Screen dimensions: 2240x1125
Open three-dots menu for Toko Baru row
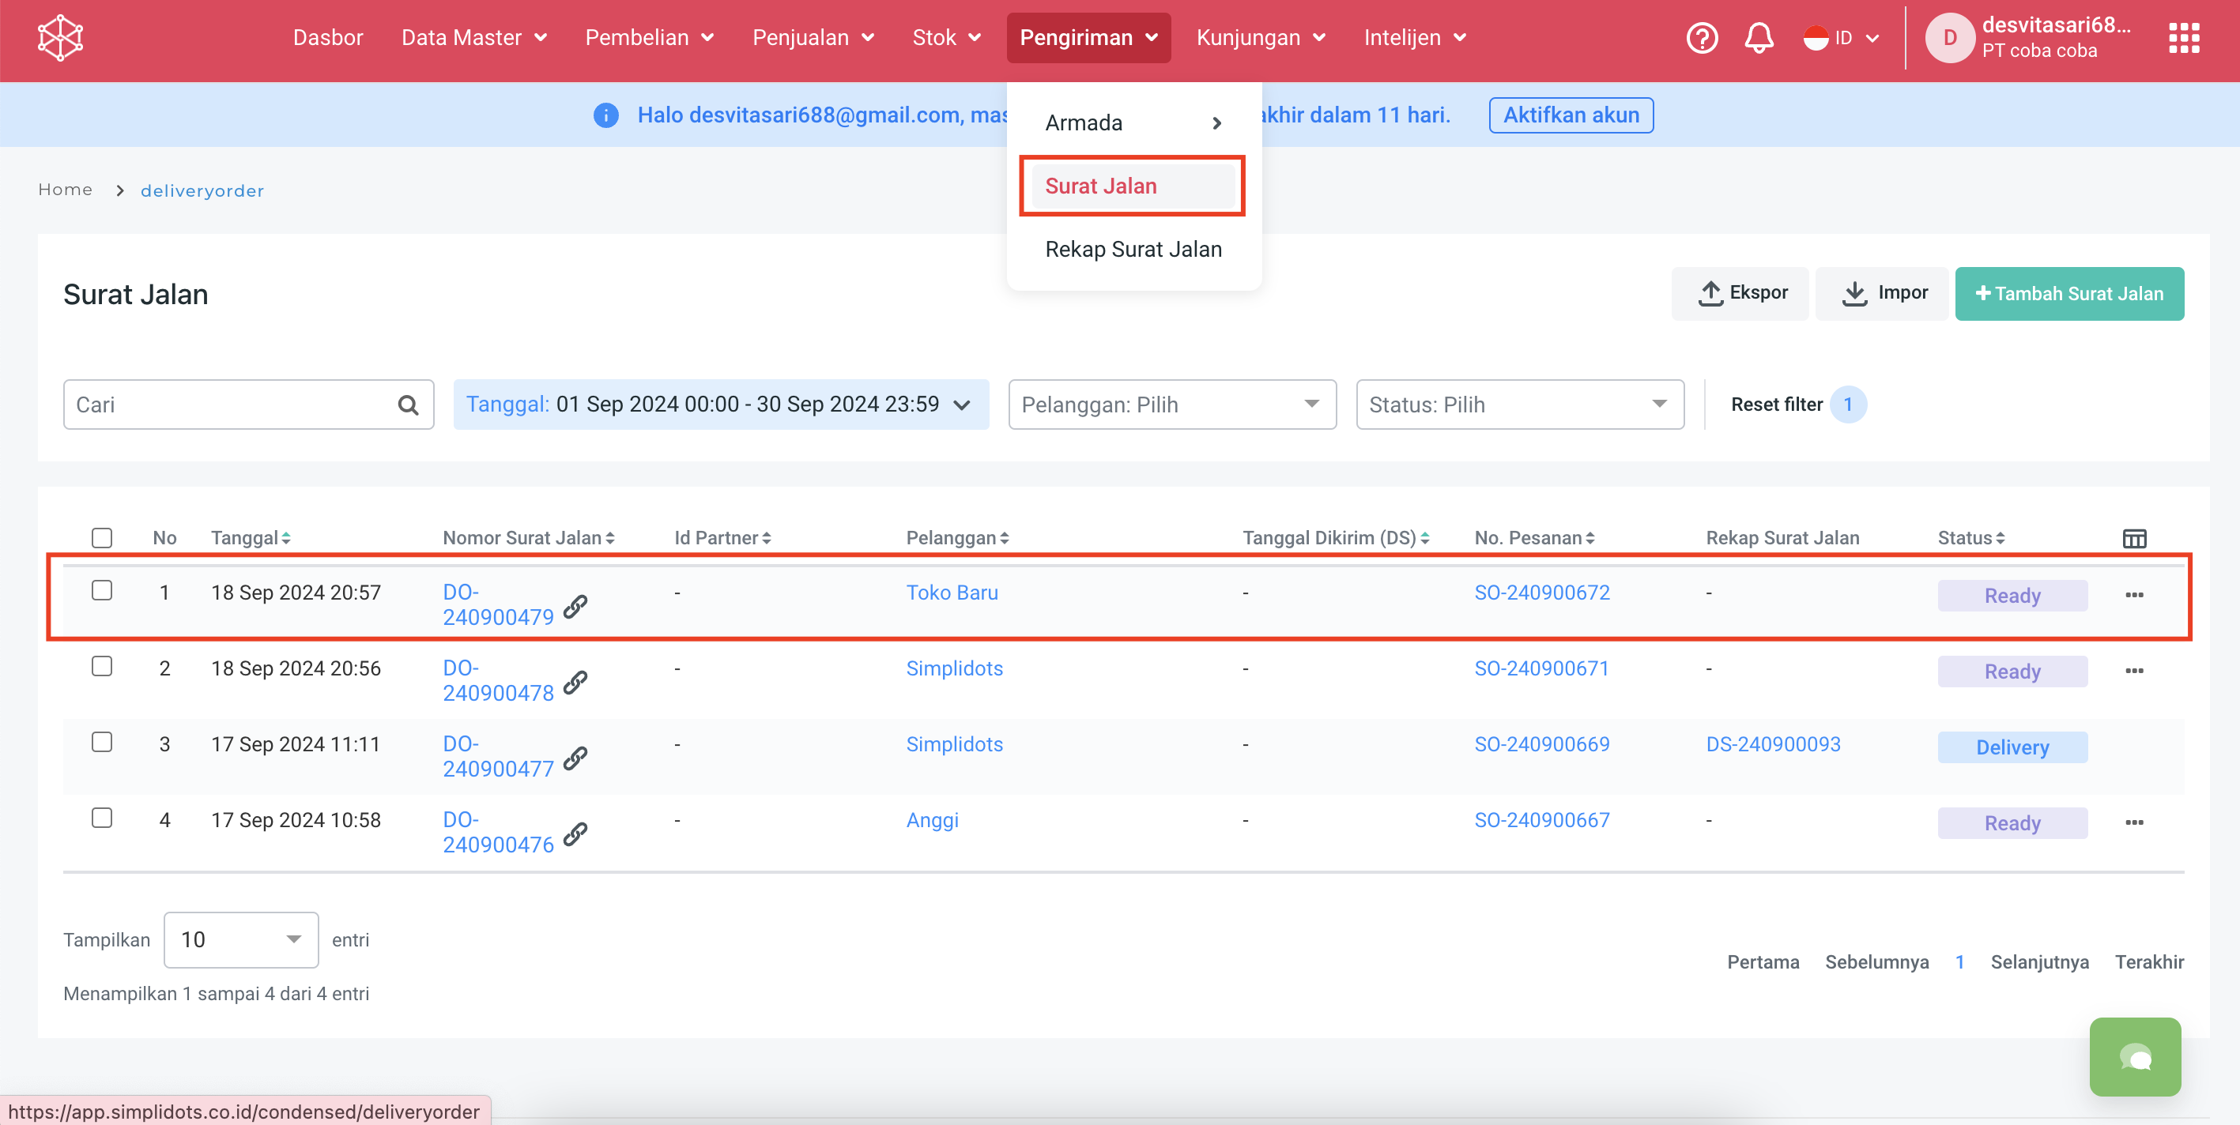pyautogui.click(x=2134, y=596)
